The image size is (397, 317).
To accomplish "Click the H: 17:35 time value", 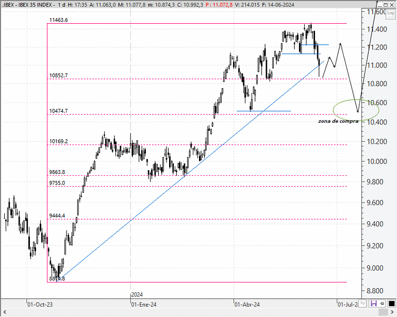I will pyautogui.click(x=78, y=5).
